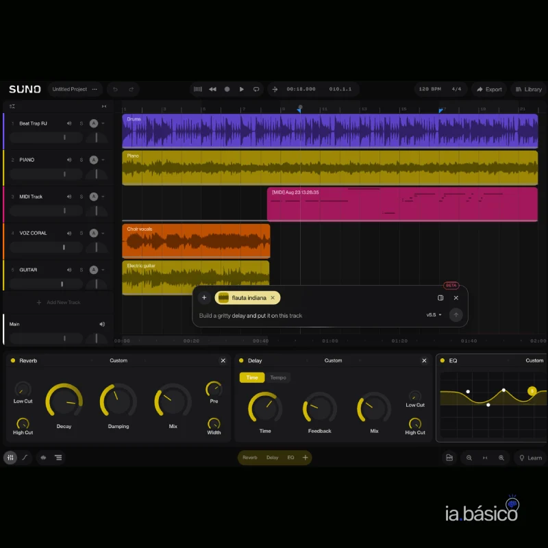Screen dimensions: 548x548
Task: Close the prompt box
Action: coord(456,298)
